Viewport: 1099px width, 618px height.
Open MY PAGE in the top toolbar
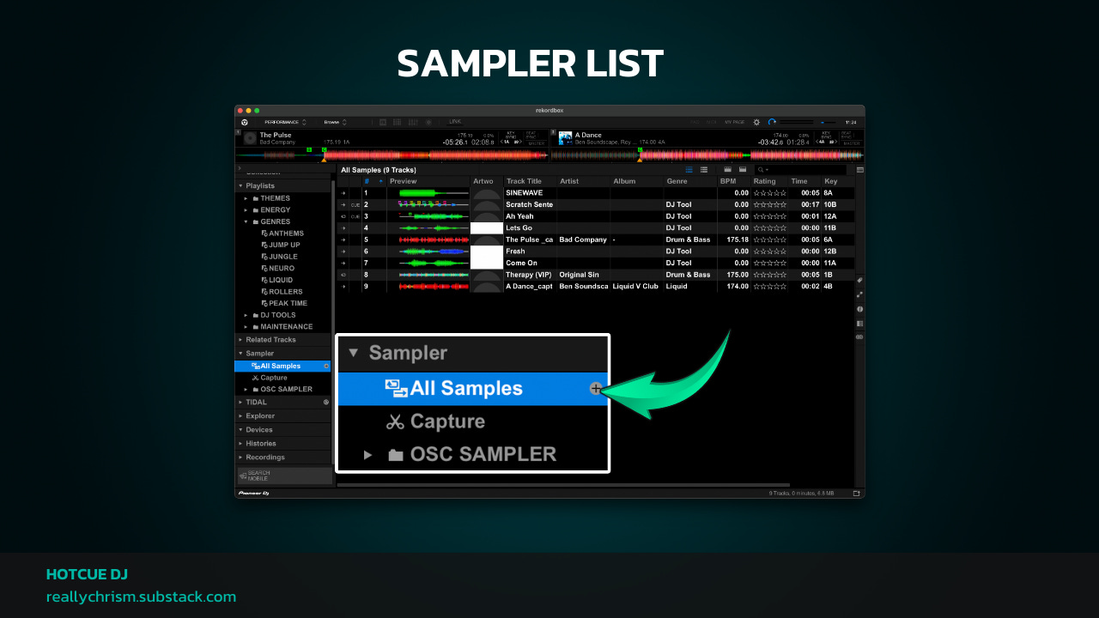click(x=734, y=122)
